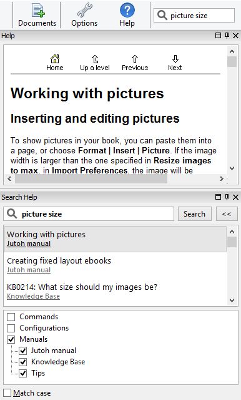Enable the Commands checkbox

11,317
